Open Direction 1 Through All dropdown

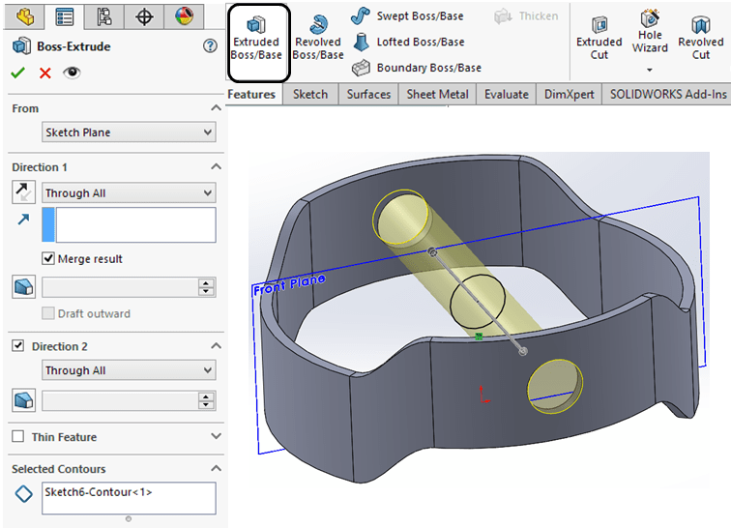point(129,193)
